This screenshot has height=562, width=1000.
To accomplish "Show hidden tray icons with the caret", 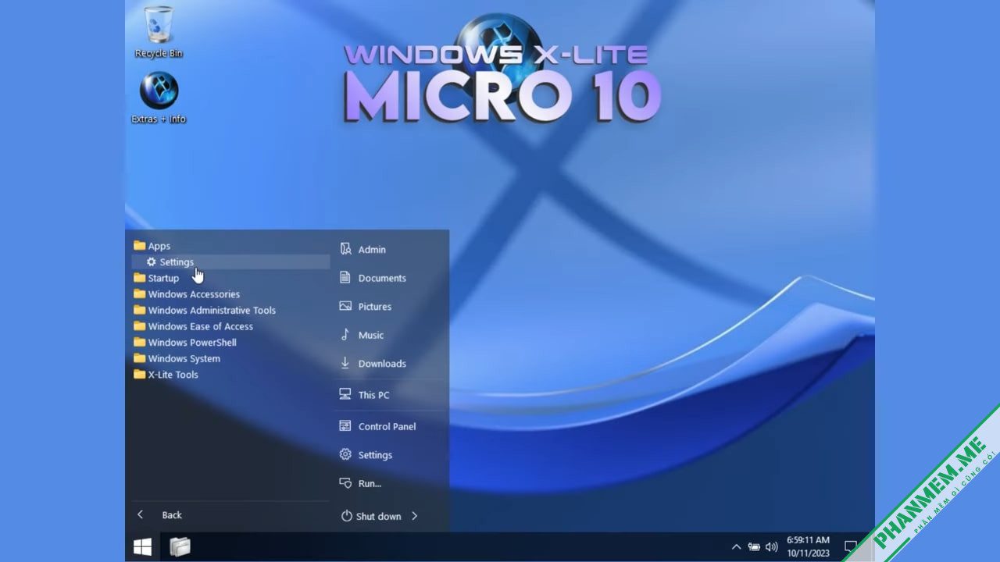I will pyautogui.click(x=736, y=547).
